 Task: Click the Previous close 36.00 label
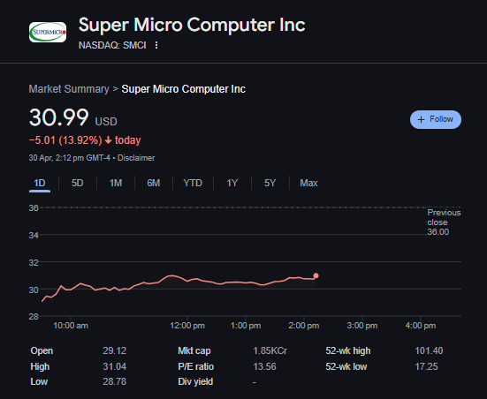444,222
